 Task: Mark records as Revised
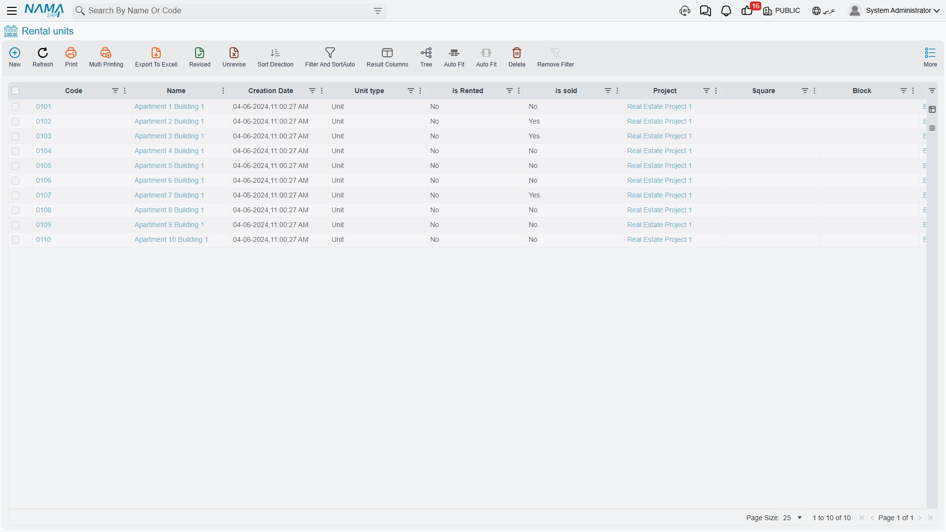click(x=200, y=53)
